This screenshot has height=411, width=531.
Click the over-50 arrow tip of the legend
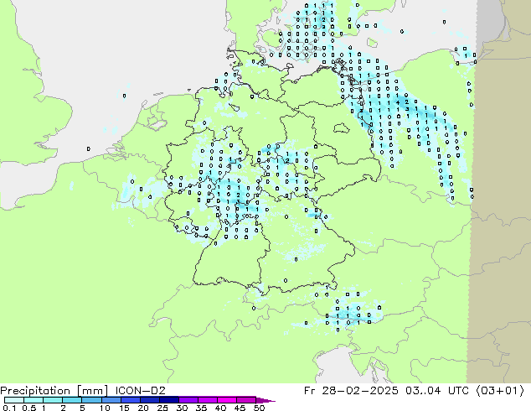(x=265, y=400)
